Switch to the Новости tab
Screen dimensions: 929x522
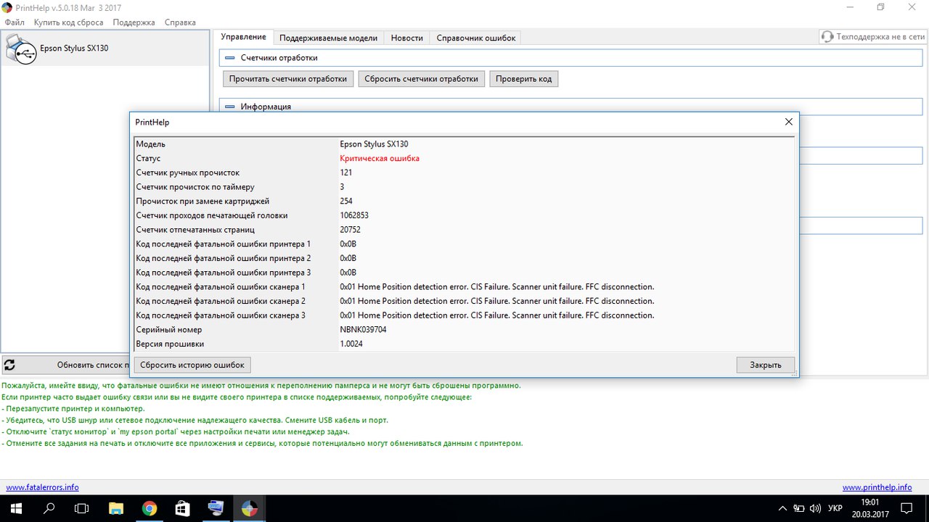[x=406, y=38]
